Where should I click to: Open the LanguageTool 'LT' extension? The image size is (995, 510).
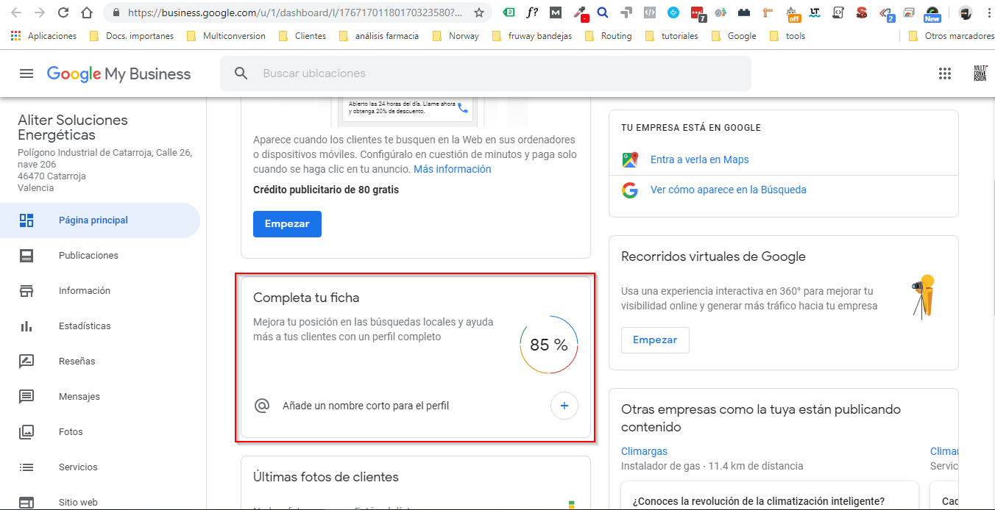[x=815, y=12]
